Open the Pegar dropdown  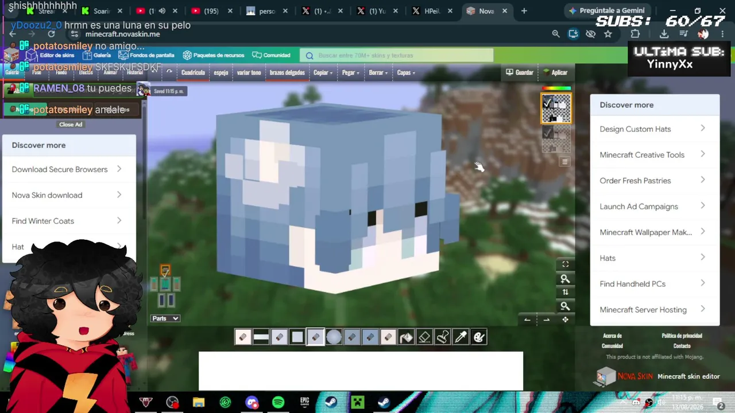pyautogui.click(x=351, y=73)
